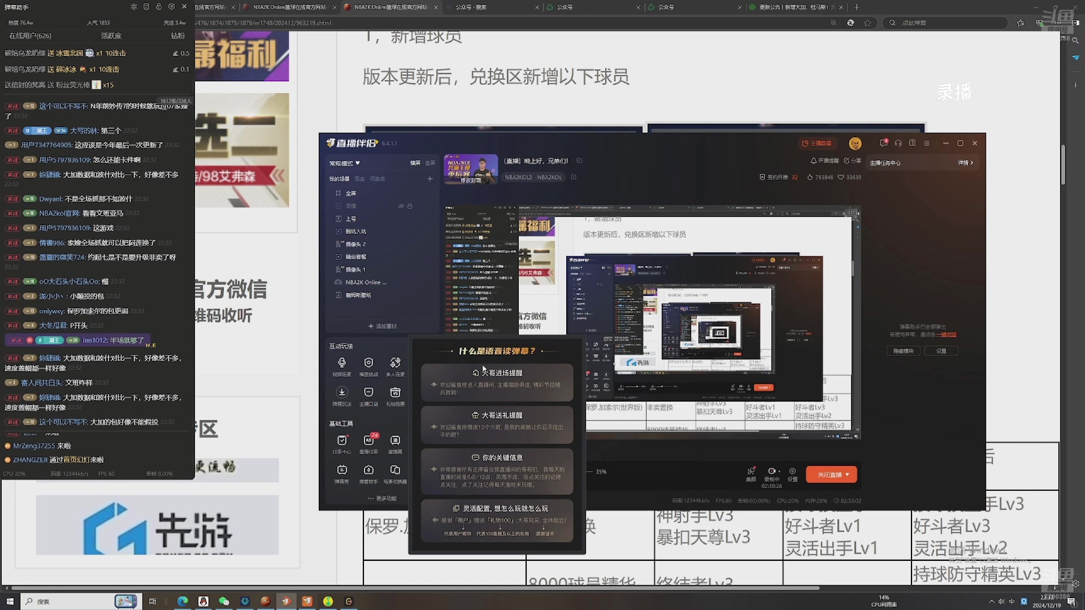Click 分享 share button

(x=852, y=160)
